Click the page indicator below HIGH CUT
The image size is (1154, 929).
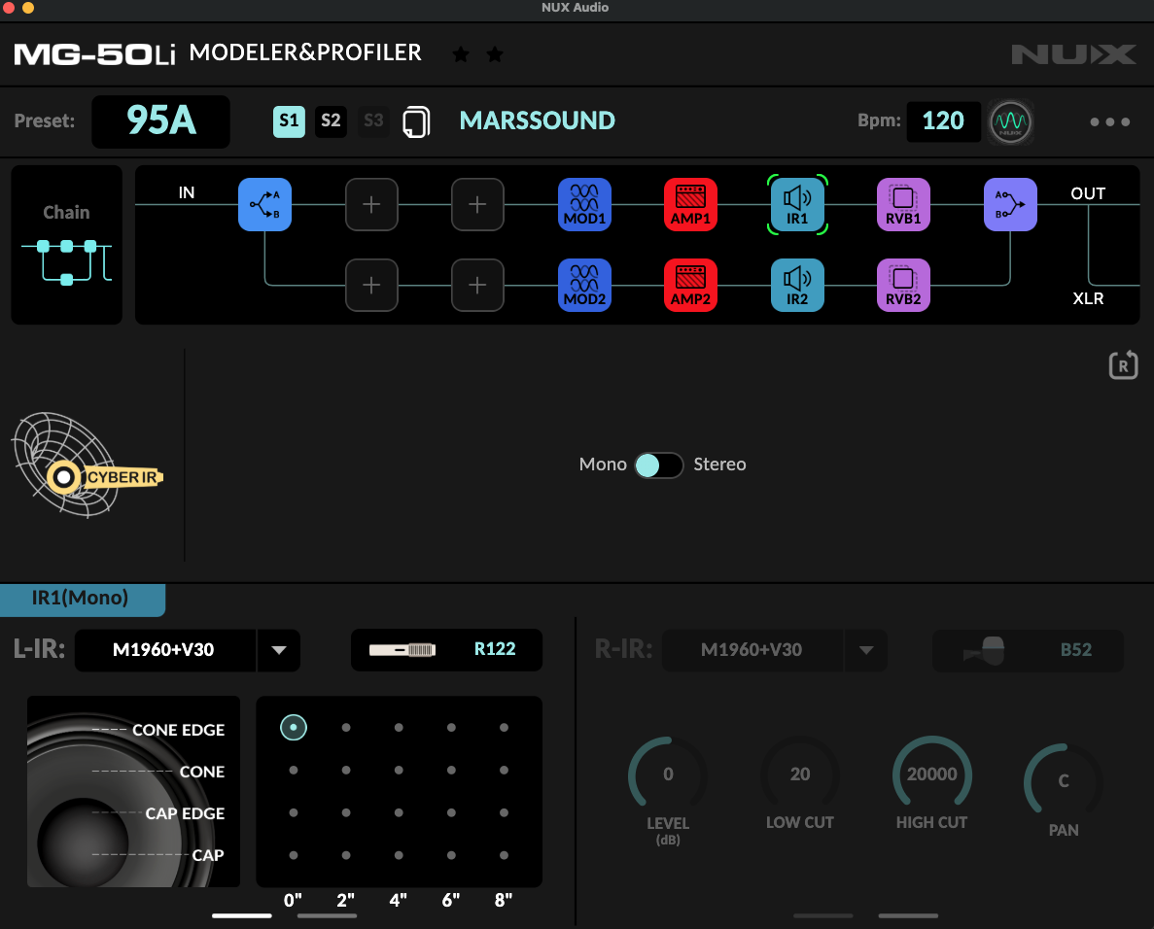coord(908,915)
